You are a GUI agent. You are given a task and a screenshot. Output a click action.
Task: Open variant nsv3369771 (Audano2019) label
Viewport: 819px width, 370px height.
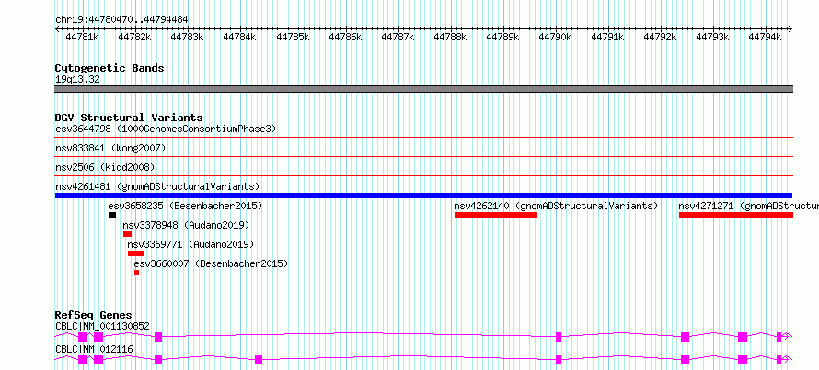[190, 244]
